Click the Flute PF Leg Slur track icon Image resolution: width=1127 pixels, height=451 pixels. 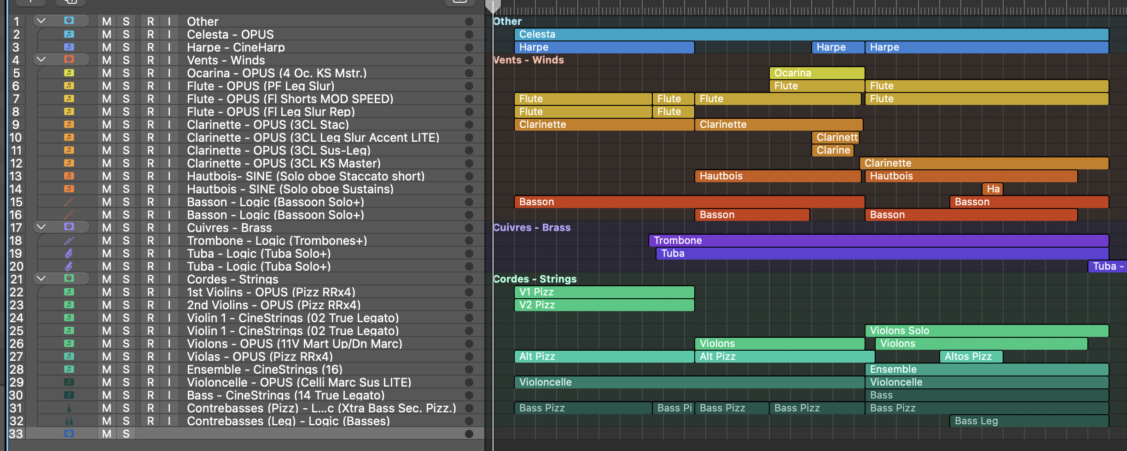(x=69, y=86)
